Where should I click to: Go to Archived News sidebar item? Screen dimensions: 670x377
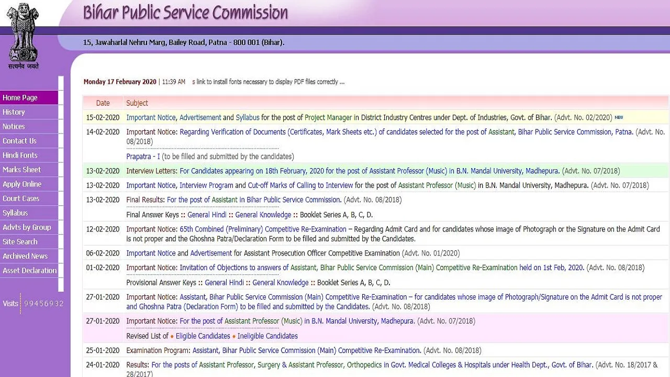tap(29, 256)
